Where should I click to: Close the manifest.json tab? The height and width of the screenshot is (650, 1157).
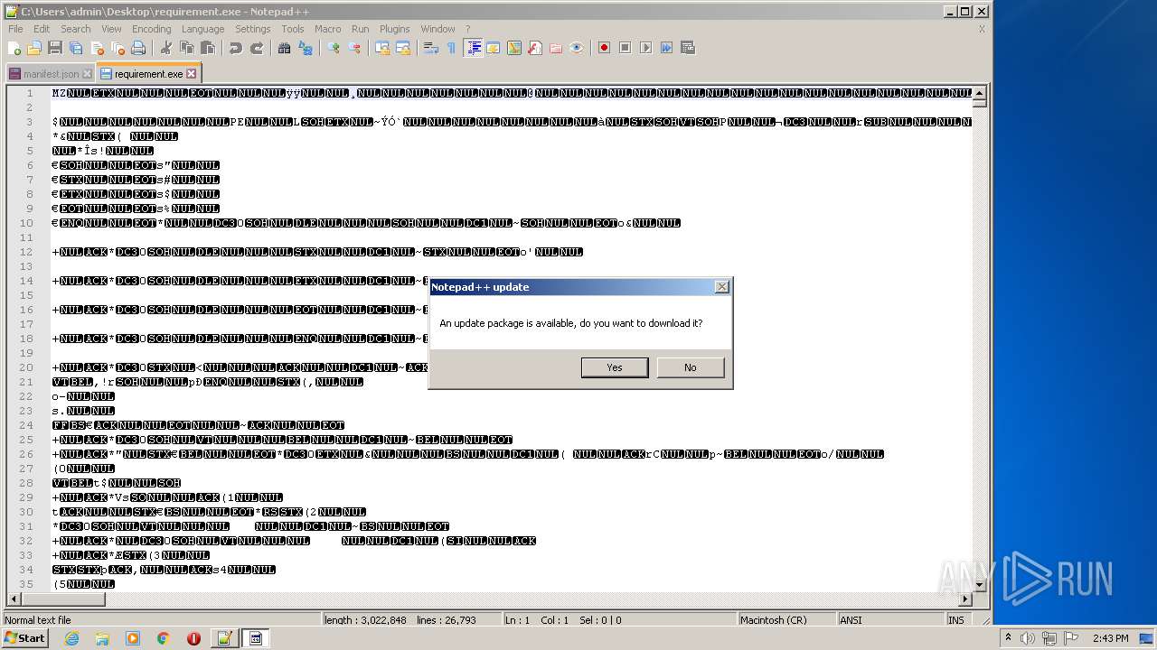point(87,74)
